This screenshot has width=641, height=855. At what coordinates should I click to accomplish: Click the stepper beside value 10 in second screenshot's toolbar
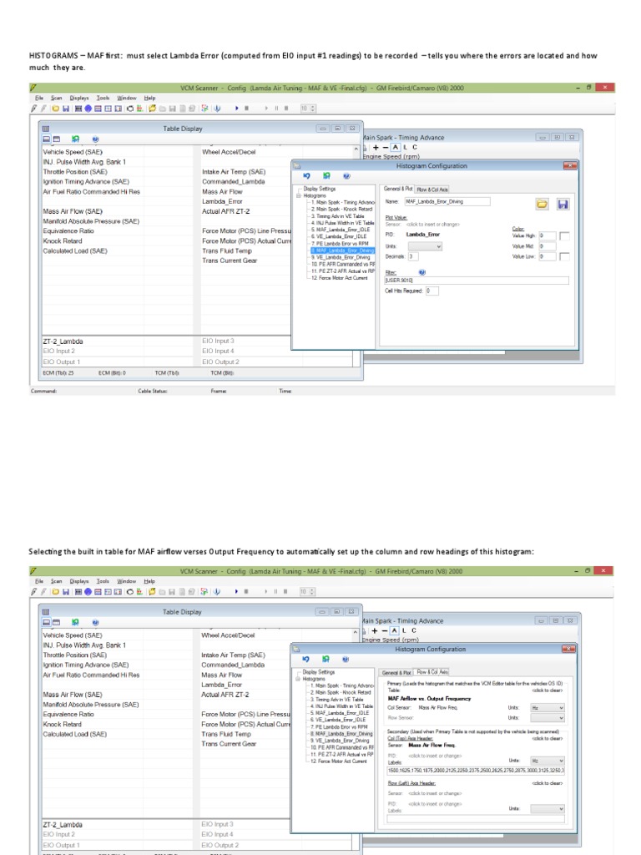coord(312,592)
